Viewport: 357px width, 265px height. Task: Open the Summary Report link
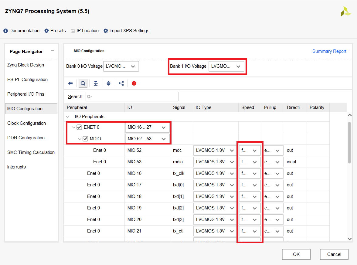[329, 51]
